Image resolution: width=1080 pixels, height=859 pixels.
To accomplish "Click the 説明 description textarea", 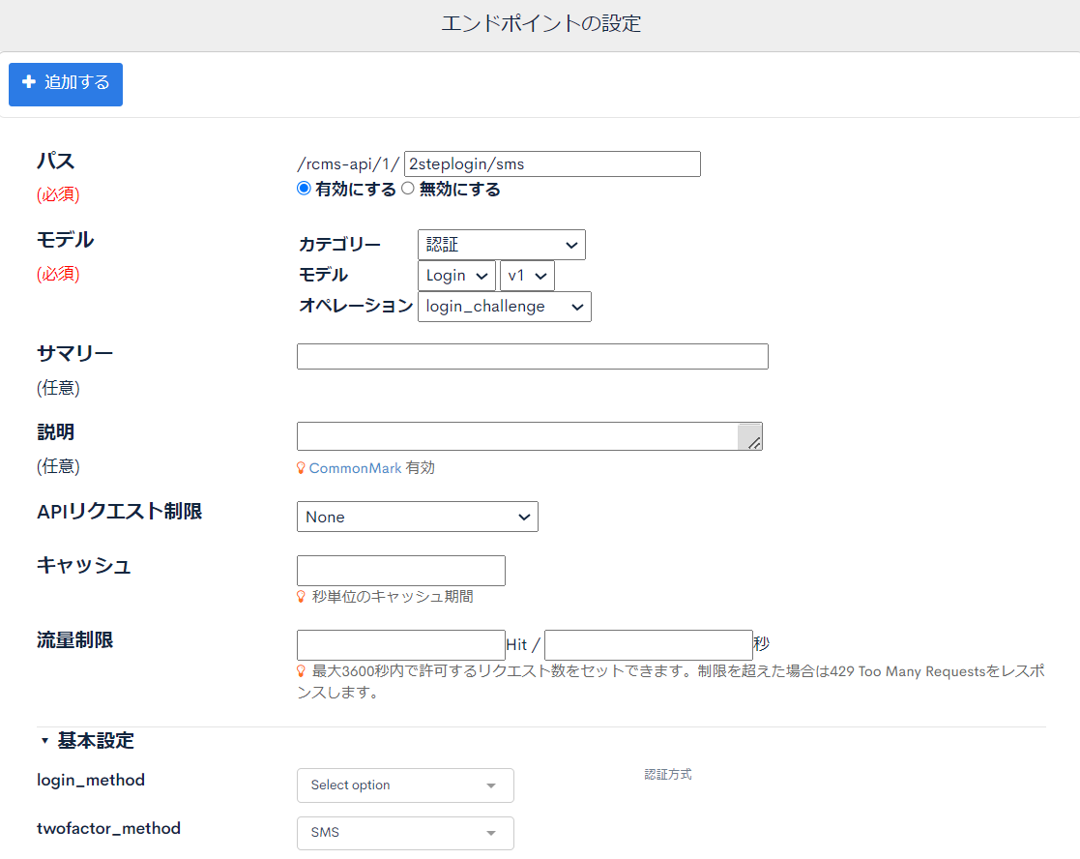I will (x=529, y=436).
